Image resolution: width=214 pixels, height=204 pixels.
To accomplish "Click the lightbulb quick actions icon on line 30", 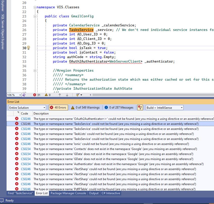I will (x=28, y=48).
